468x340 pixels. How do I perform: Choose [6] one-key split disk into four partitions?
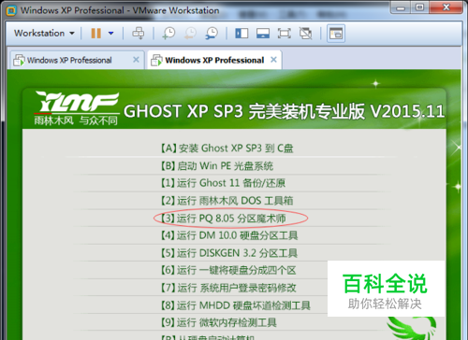pos(228,270)
